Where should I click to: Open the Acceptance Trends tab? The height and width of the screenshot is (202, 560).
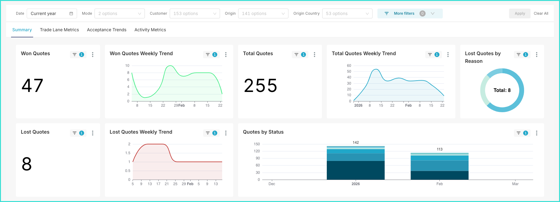click(106, 30)
